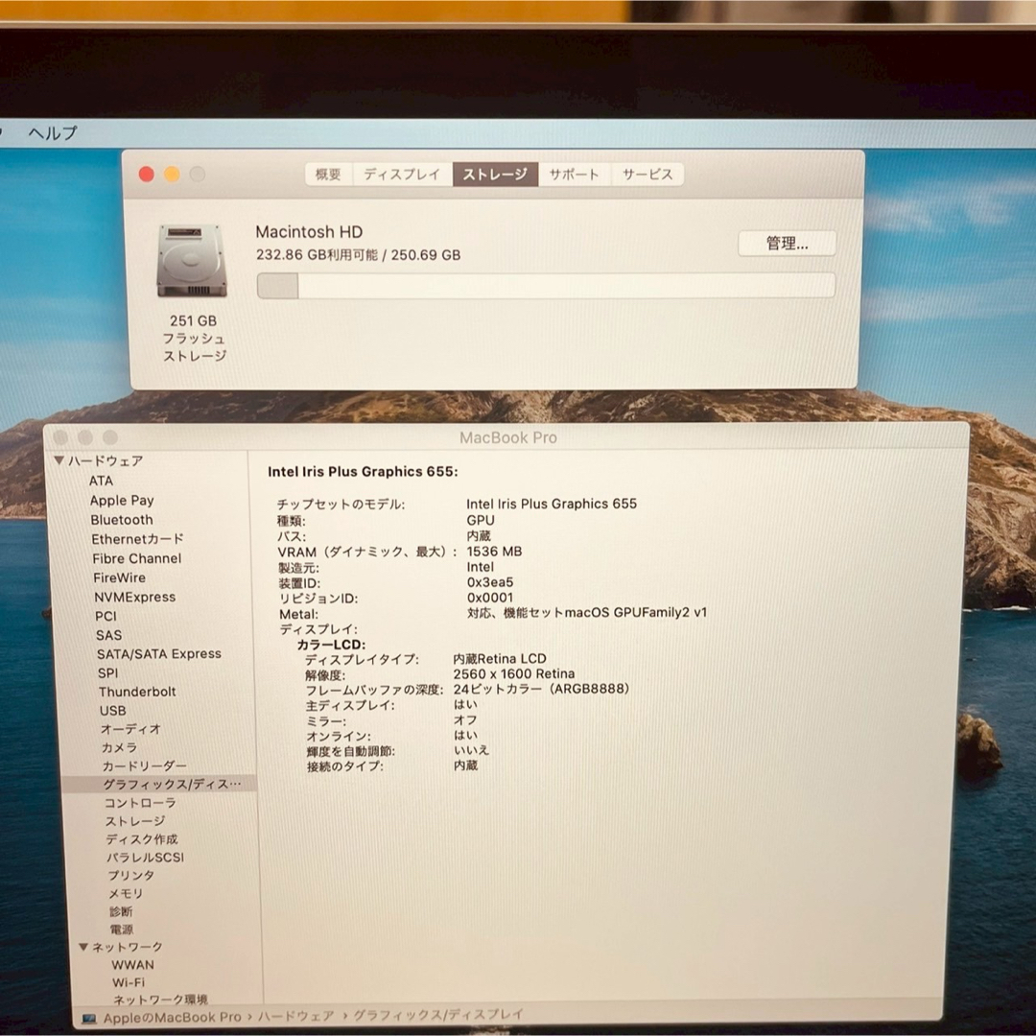This screenshot has width=1036, height=1036.
Task: Select USB in sidebar
Action: click(x=113, y=710)
